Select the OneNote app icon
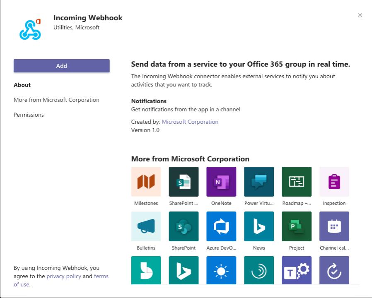 221,182
